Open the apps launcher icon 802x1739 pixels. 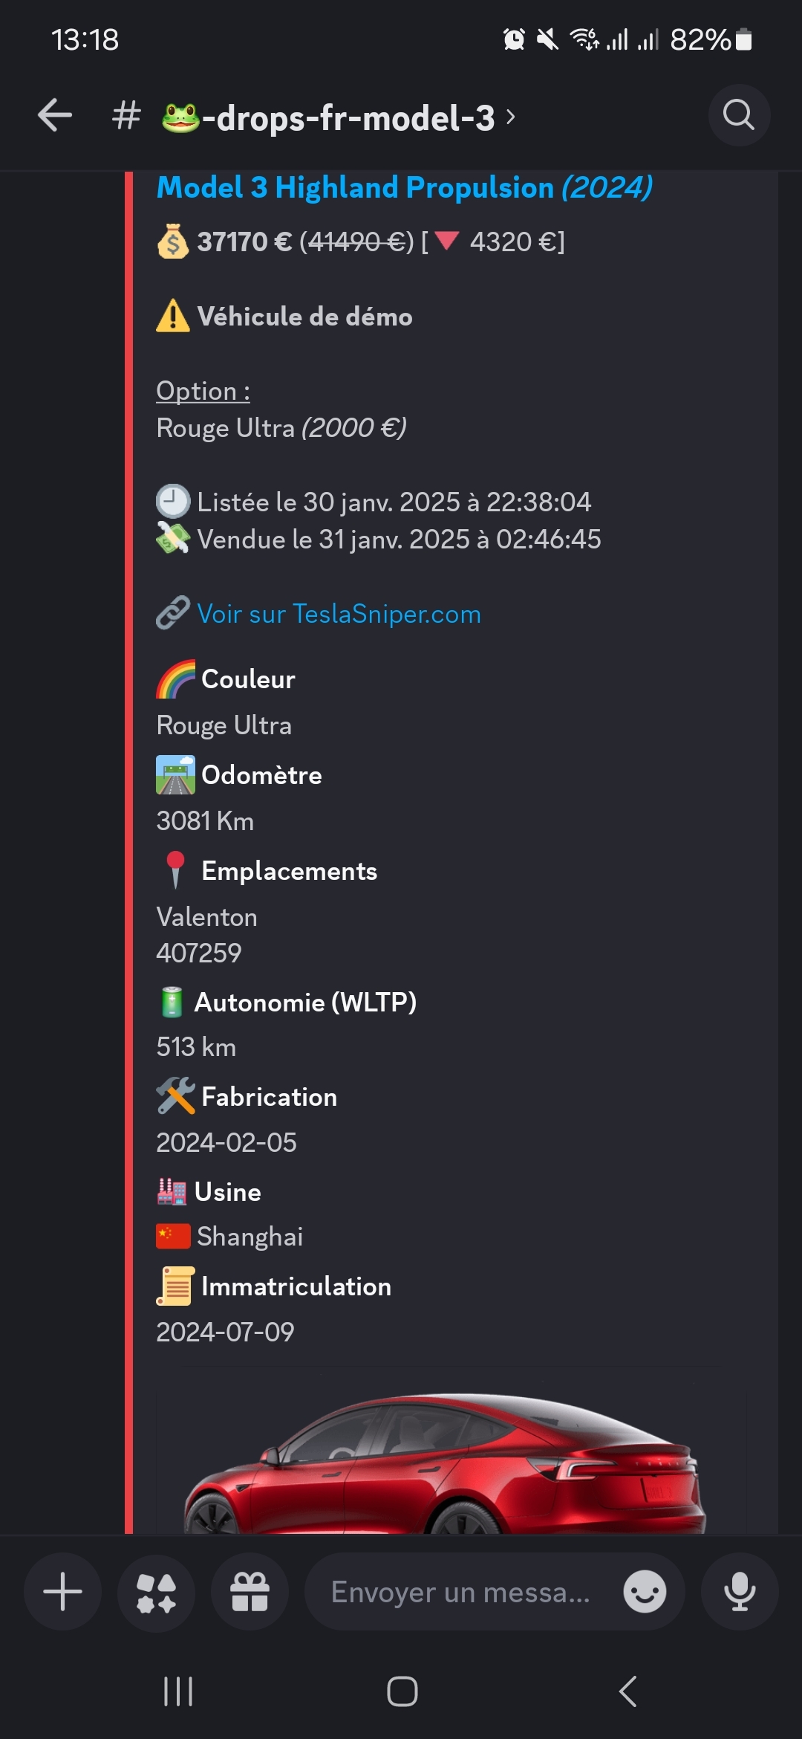157,1592
